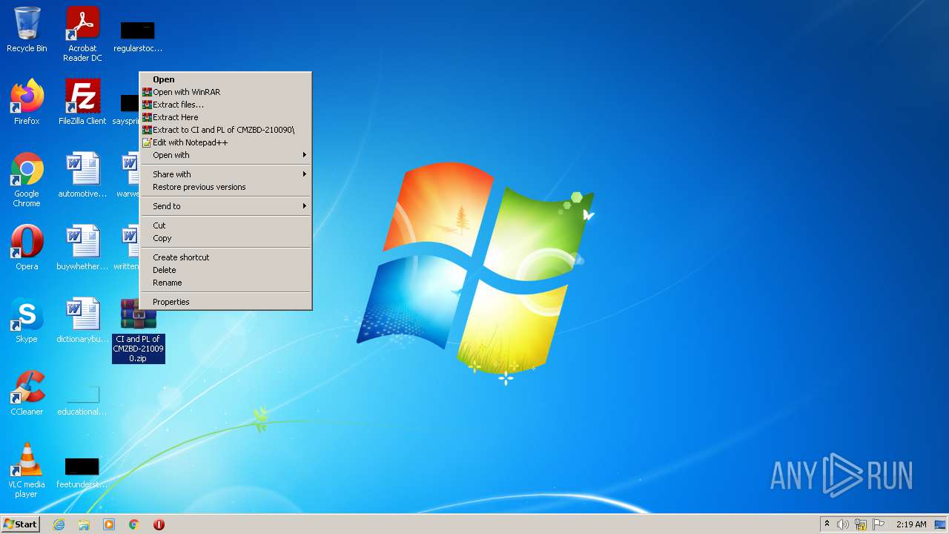
Task: Open Properties from the context menu
Action: pos(226,302)
